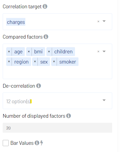This screenshot has width=120, height=152.
Task: Click info icon beside Number of displayed factors
Action: click(68, 116)
